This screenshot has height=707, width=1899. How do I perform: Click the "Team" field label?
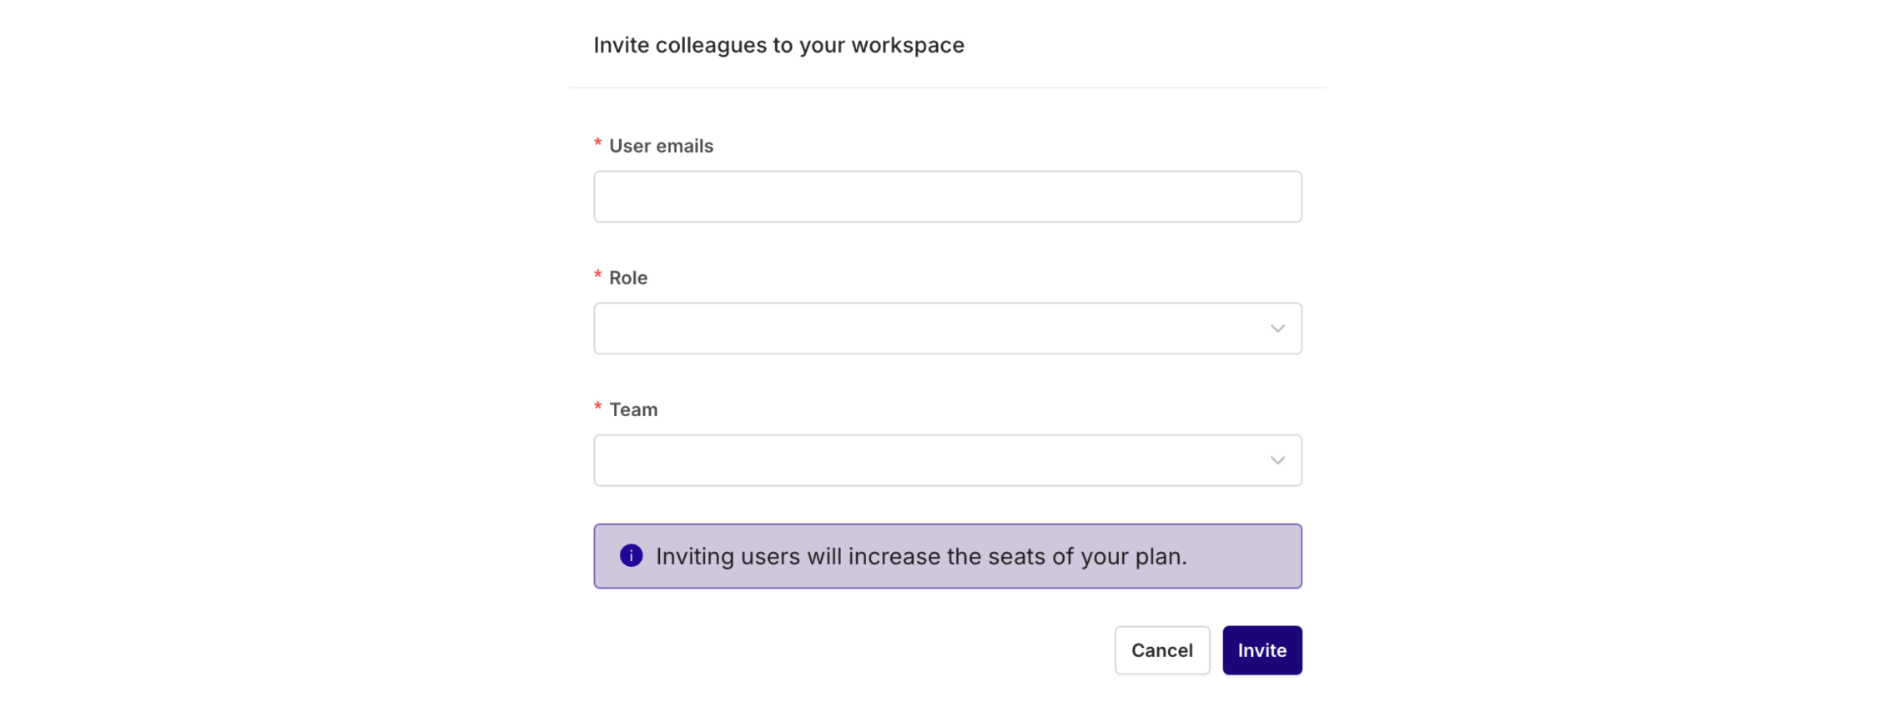(633, 409)
